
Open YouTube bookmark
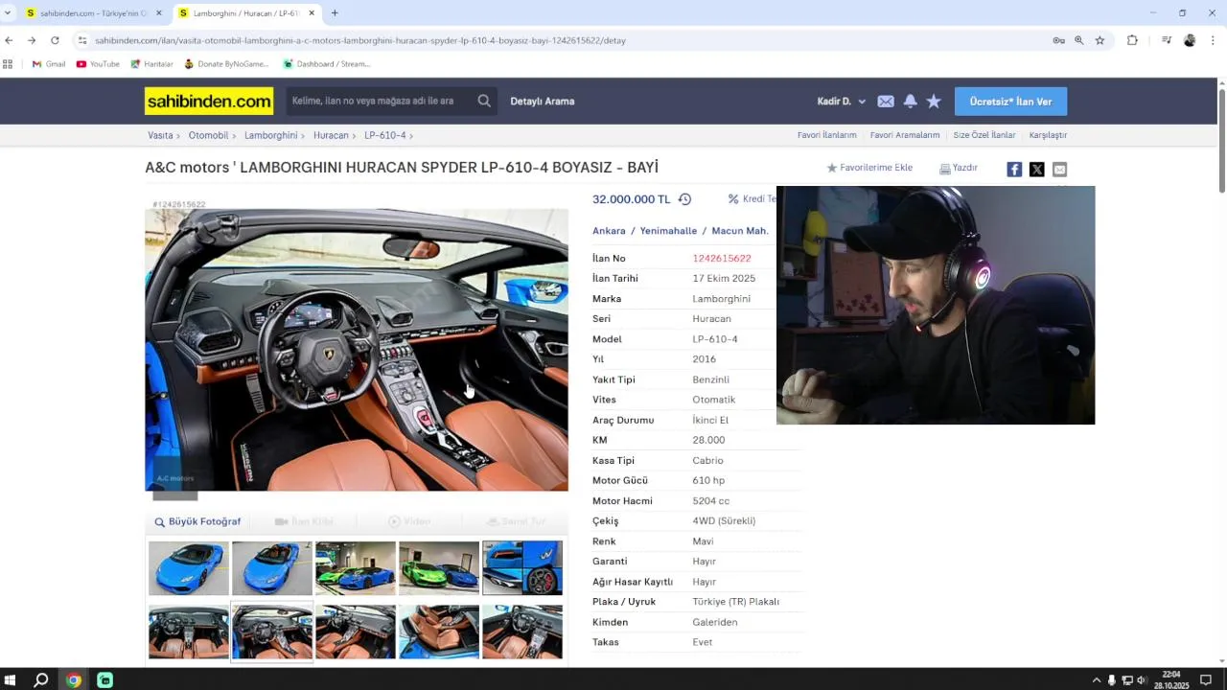click(98, 64)
